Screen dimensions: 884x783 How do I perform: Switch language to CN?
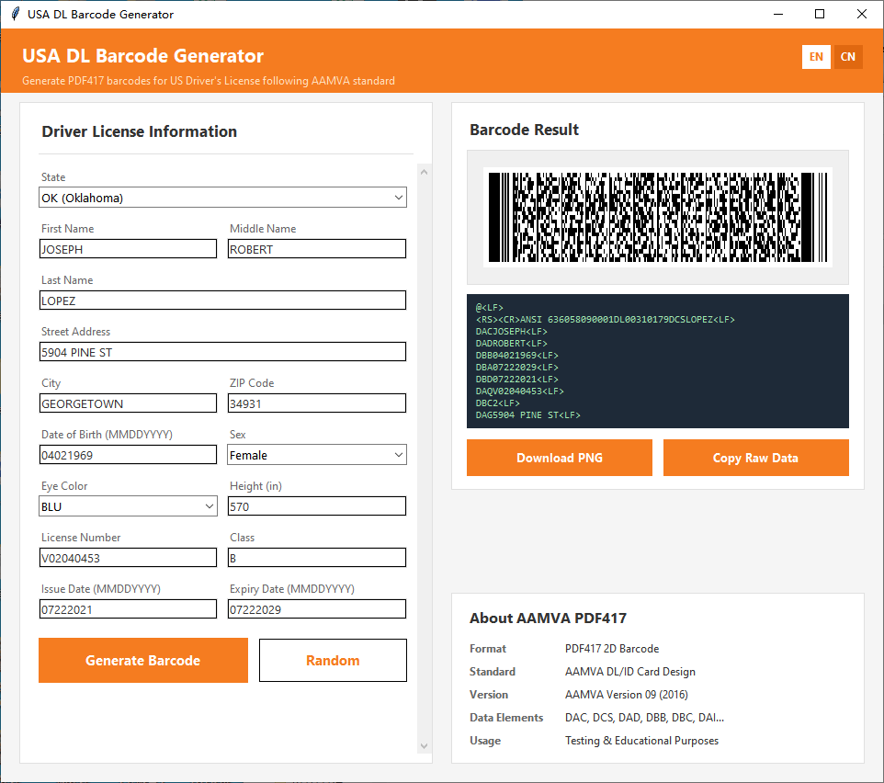[848, 57]
